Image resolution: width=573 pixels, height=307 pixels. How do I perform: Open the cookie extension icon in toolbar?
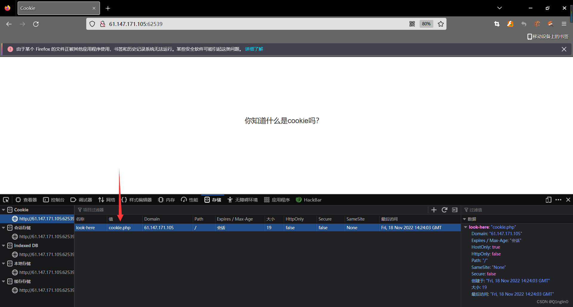pos(537,24)
